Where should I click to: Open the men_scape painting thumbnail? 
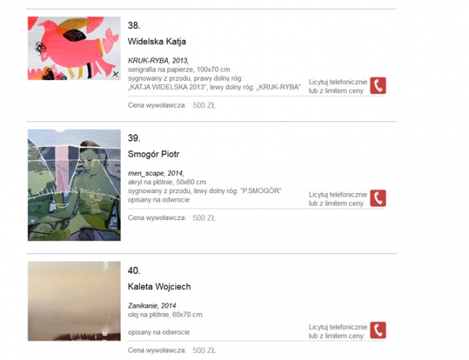(74, 185)
